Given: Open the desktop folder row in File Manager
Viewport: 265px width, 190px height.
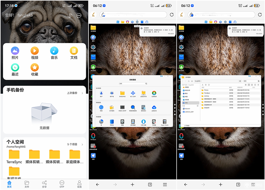Looking at the screenshot, I should coord(231,96).
